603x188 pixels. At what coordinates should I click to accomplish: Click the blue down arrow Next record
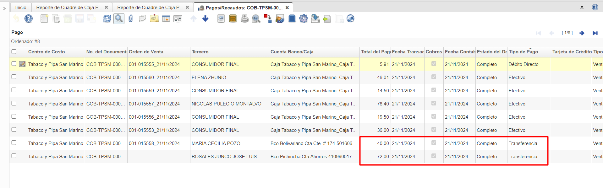pos(206,19)
